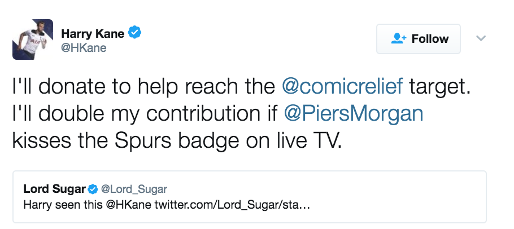514x229 pixels.
Task: Click Lord Sugar's verified badge icon
Action: pos(93,188)
